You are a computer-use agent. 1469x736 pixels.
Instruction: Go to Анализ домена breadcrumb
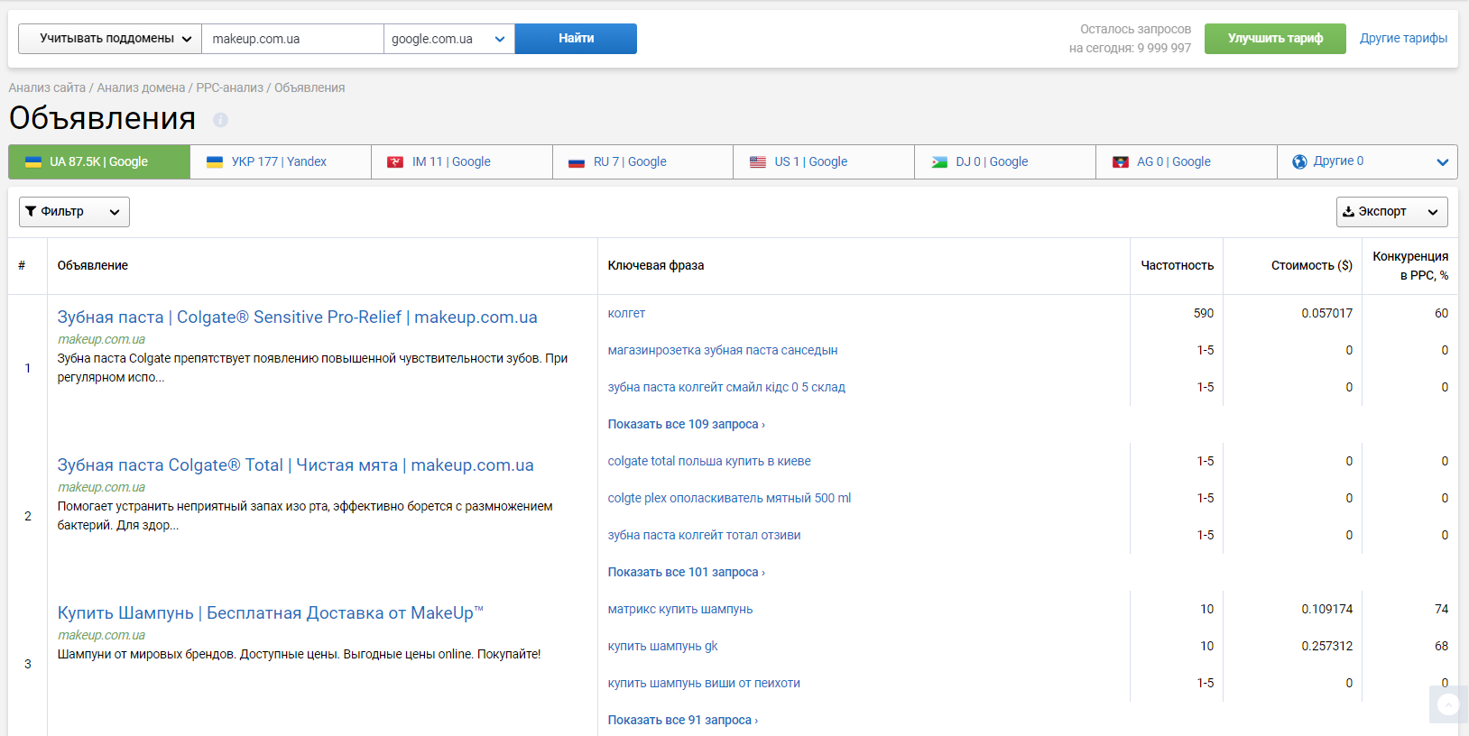tap(141, 87)
